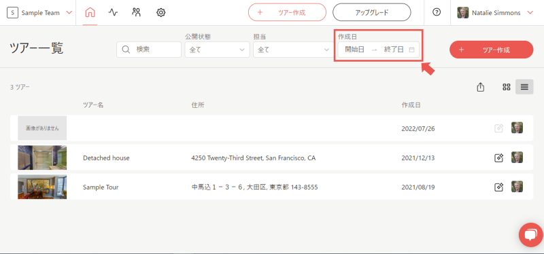Screen dimensions: 544x254
Task: Open Sample Tour thumbnail
Action: (42, 187)
